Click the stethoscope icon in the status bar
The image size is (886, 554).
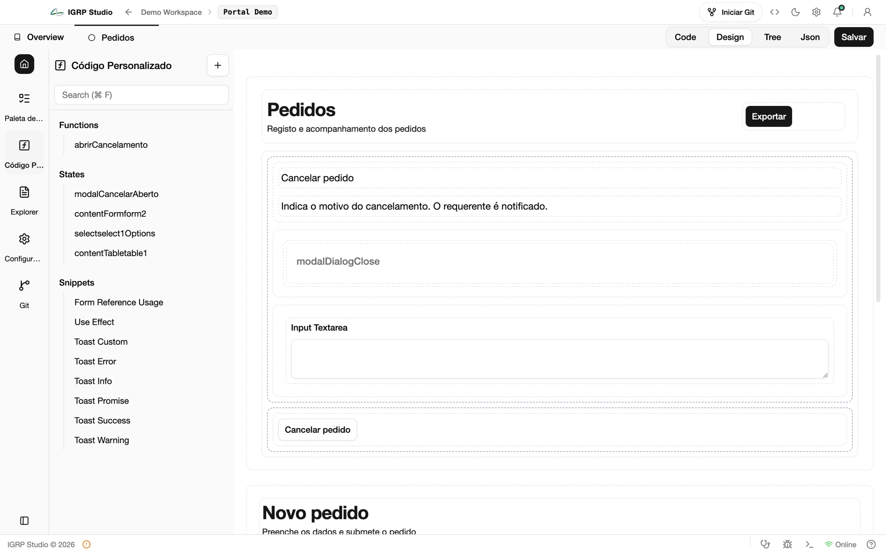765,545
